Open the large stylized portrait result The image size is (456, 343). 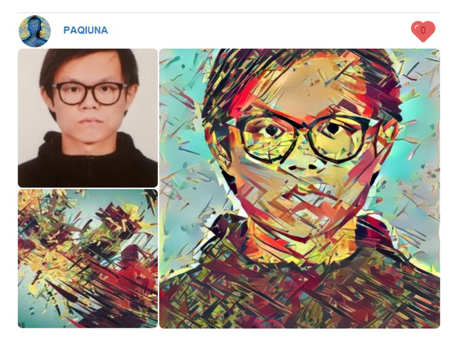pos(299,188)
